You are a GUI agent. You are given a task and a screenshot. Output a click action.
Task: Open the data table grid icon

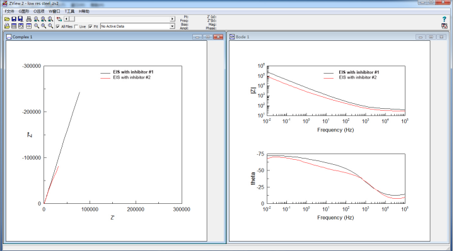click(x=14, y=26)
